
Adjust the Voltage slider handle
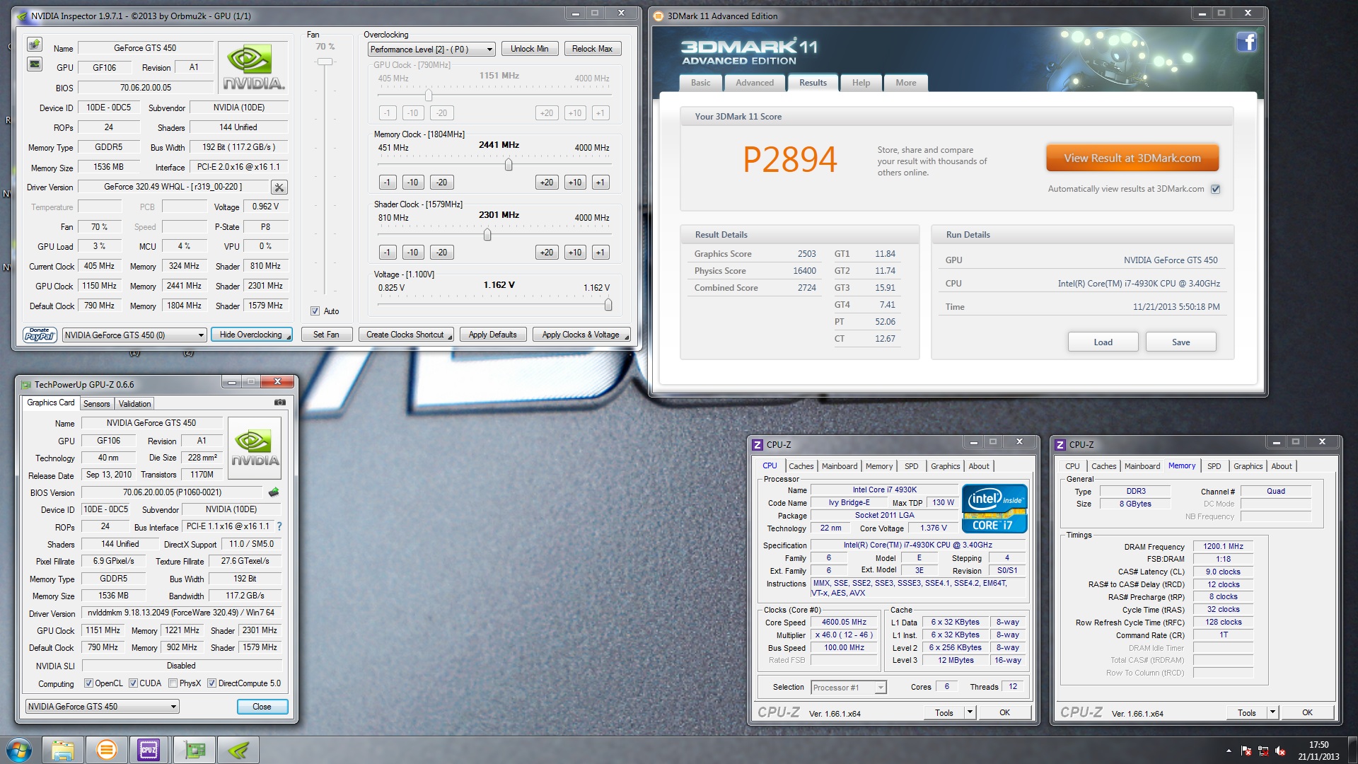tap(608, 305)
